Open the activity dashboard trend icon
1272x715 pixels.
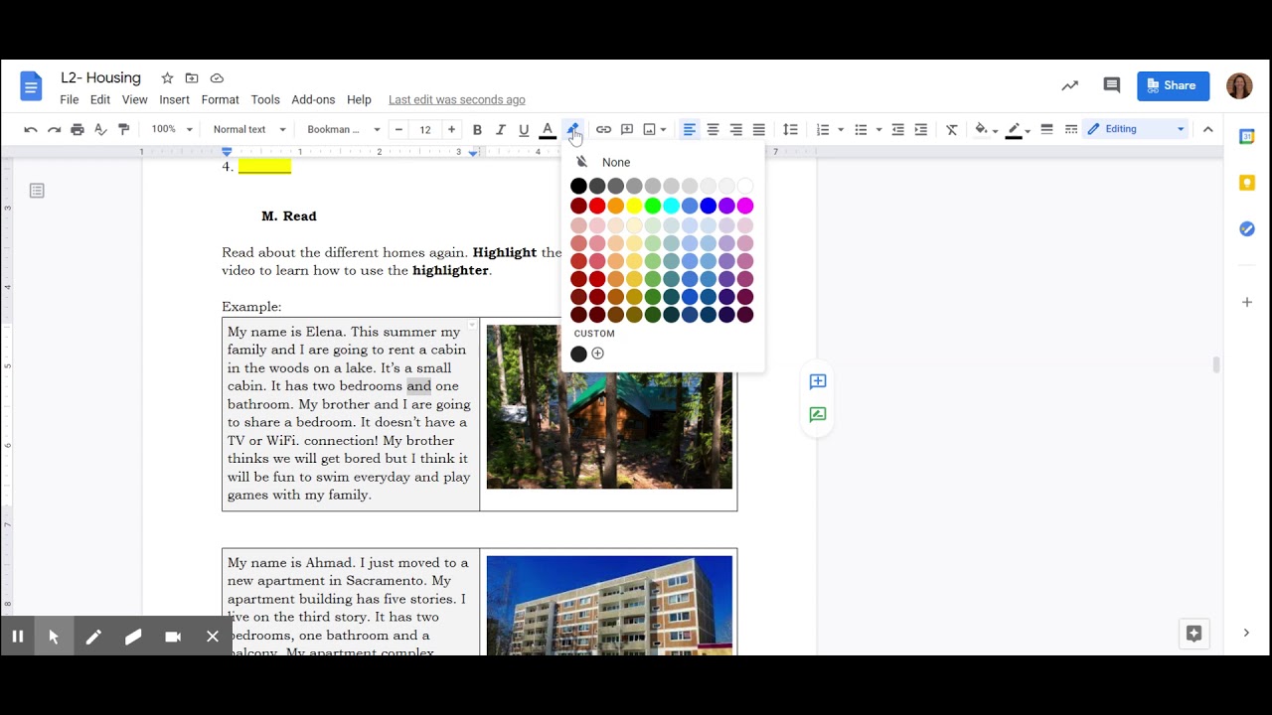[x=1069, y=85]
